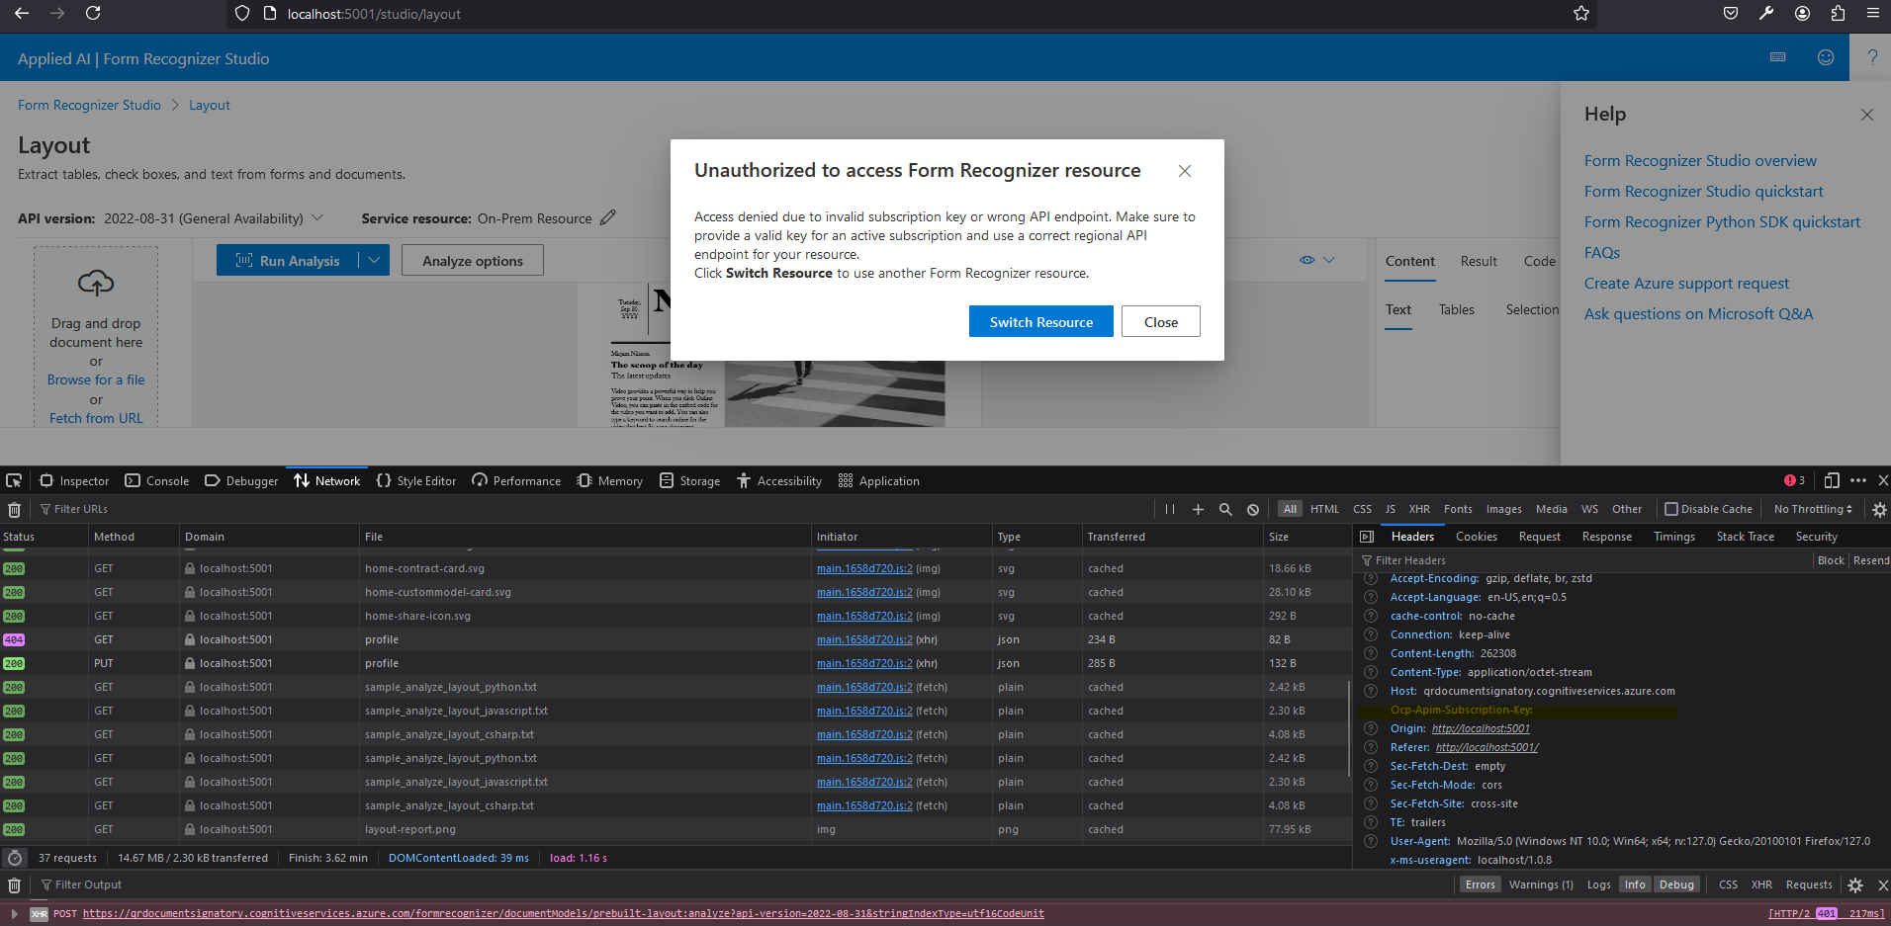The image size is (1891, 926).
Task: Open request blocking icon
Action: 1253,509
